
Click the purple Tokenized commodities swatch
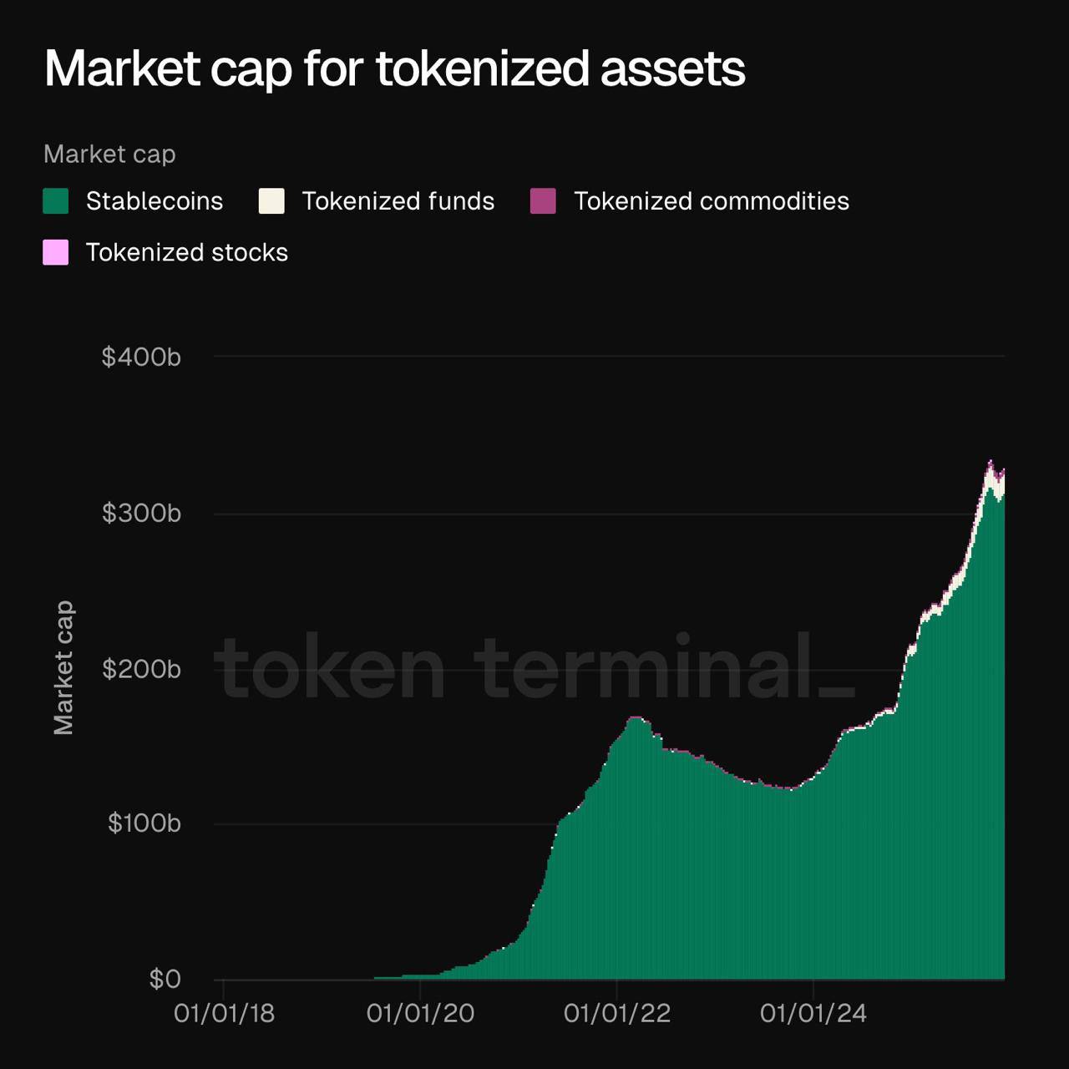point(543,201)
